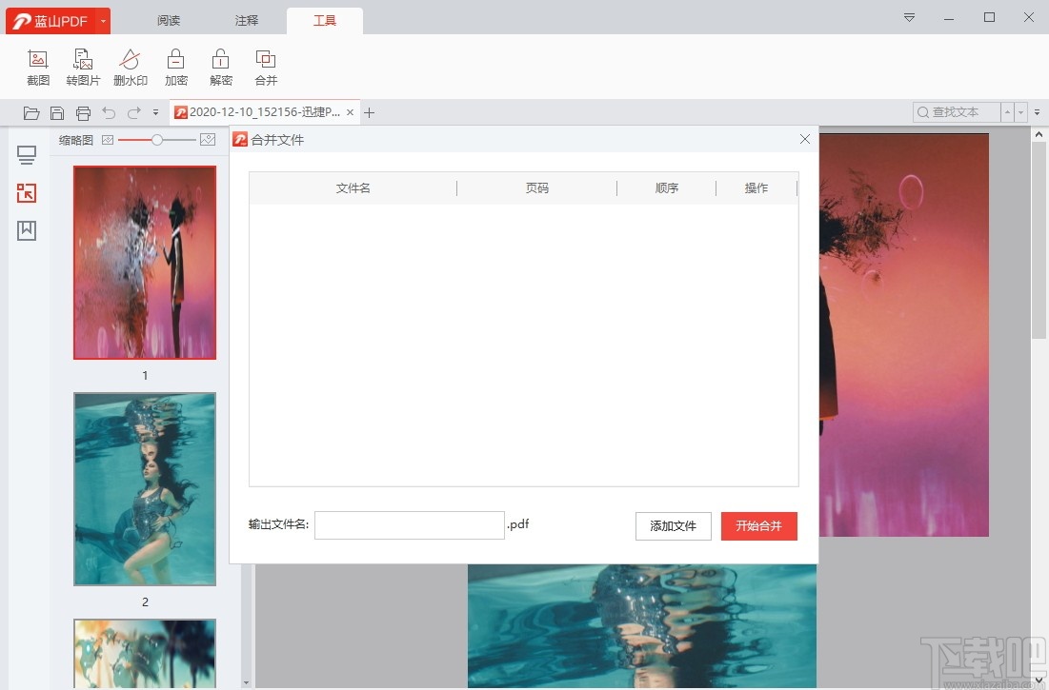Toggle the filter icon near the window controls
This screenshot has height=690, width=1049.
[908, 17]
